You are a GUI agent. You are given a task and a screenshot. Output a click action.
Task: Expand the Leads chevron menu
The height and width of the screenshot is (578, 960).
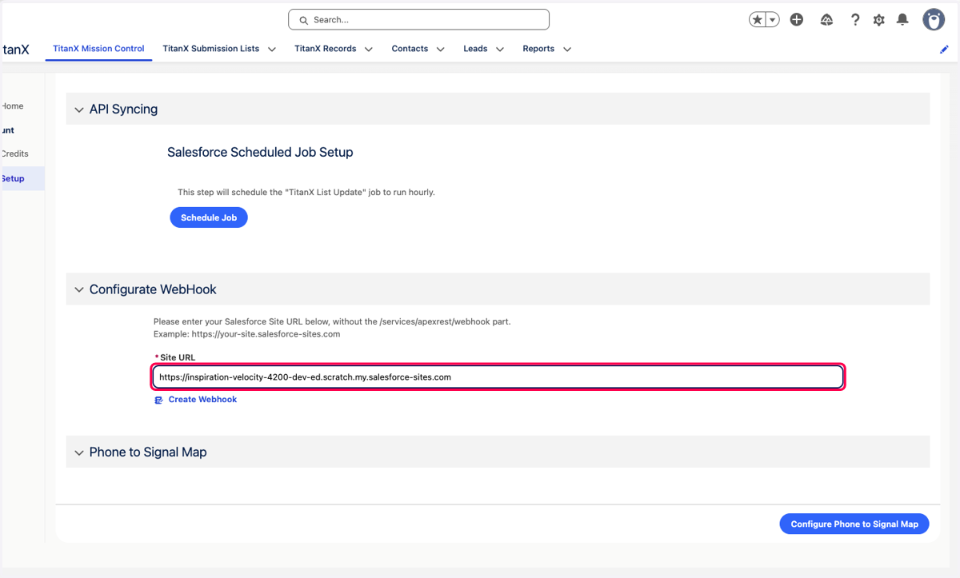500,50
